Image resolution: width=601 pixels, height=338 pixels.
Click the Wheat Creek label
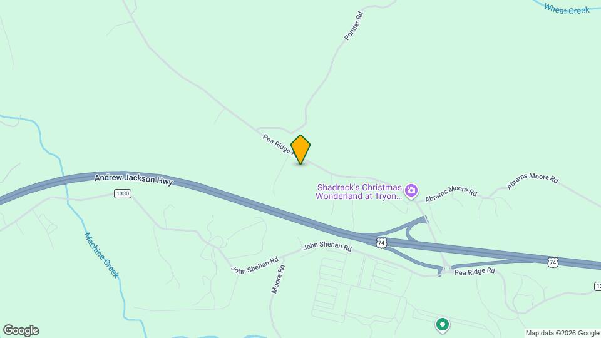coord(567,9)
